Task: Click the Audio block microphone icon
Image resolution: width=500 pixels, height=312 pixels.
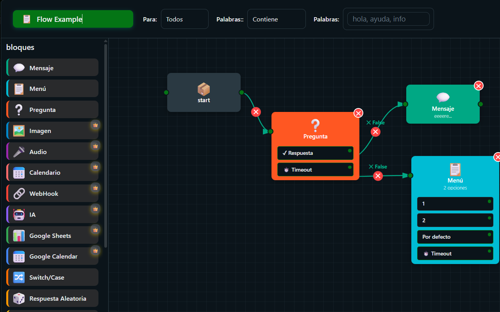Action: [x=19, y=152]
